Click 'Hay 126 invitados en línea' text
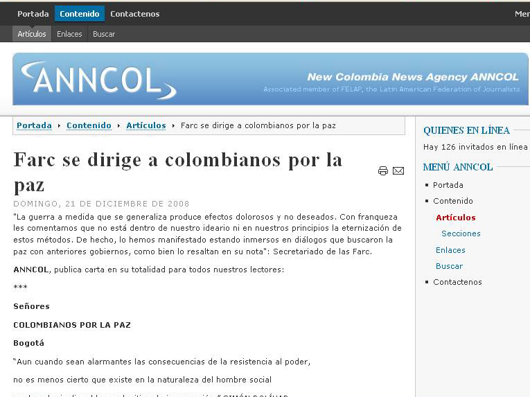Image resolution: width=530 pixels, height=397 pixels. point(475,147)
